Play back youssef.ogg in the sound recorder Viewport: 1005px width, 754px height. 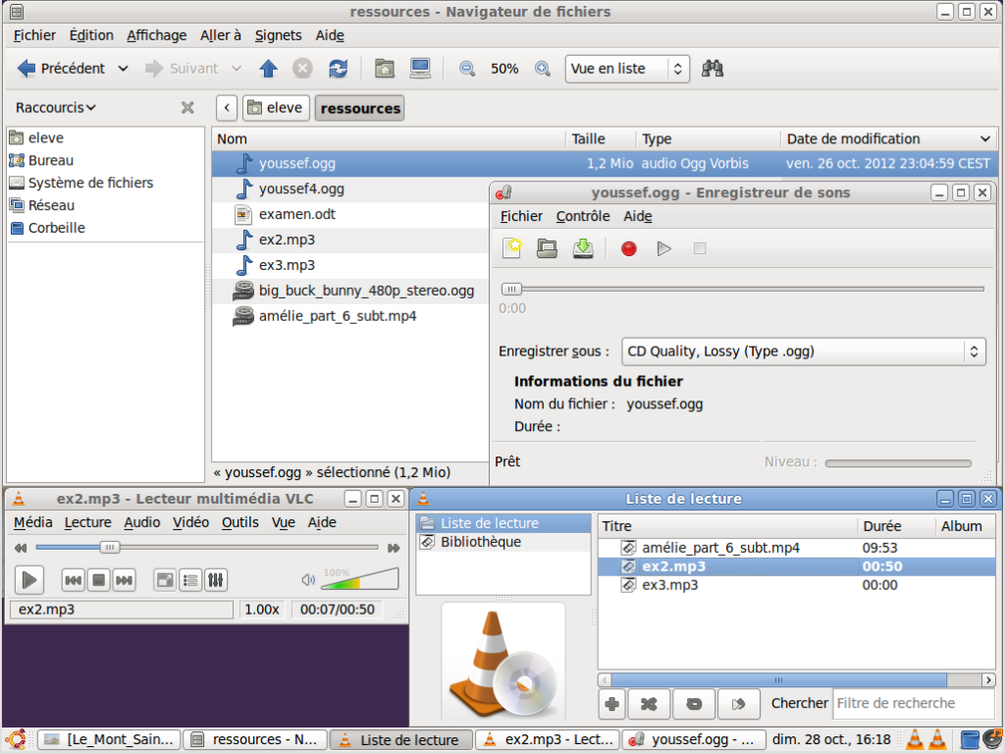[663, 248]
